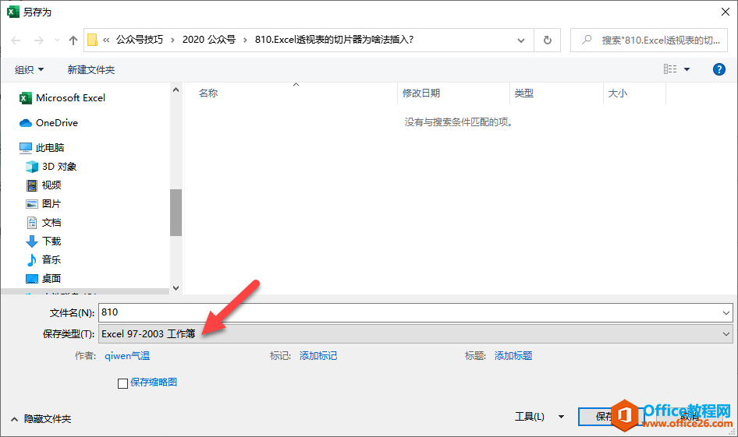Click 添加标记 link
This screenshot has width=738, height=437.
tap(318, 356)
